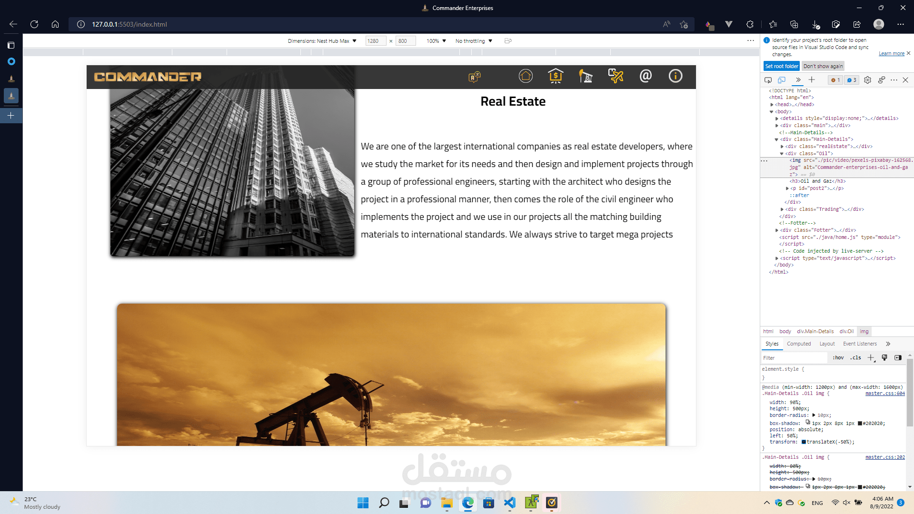Open the Dimensions Nest Hub Max dropdown
The image size is (914, 514).
(322, 41)
